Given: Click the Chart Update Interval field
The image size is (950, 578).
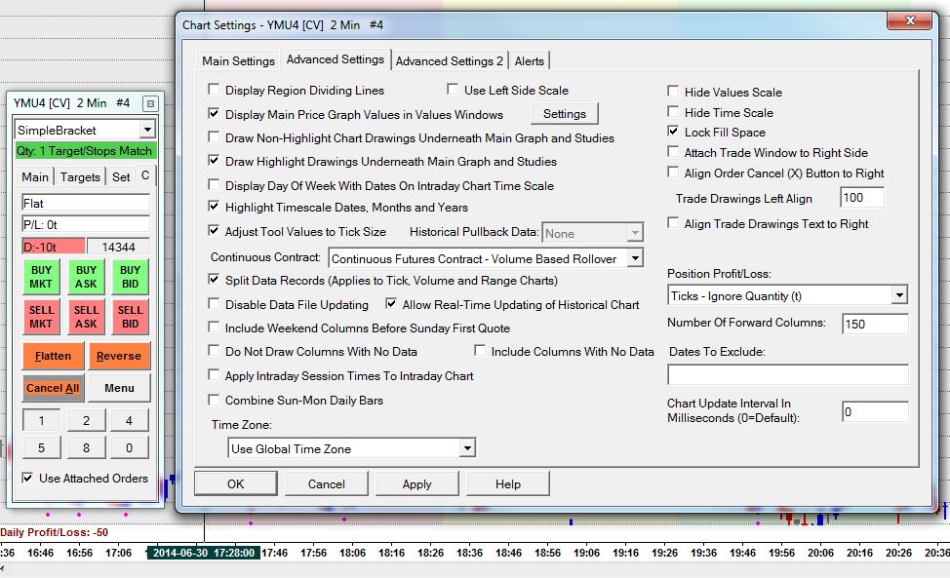Looking at the screenshot, I should tap(875, 411).
